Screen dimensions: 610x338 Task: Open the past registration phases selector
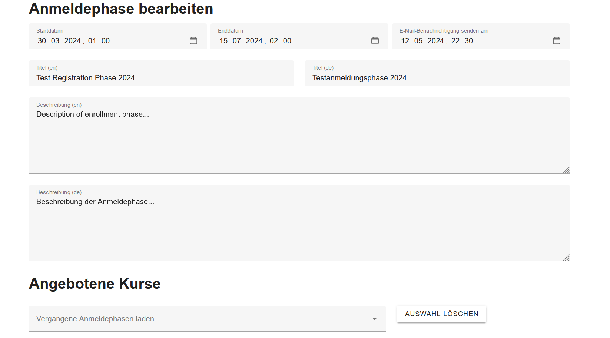[x=208, y=318]
